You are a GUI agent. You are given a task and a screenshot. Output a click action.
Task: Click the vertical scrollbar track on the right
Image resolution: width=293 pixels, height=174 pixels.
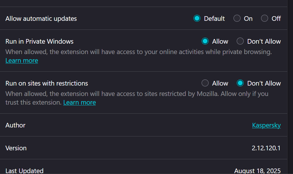click(x=290, y=87)
